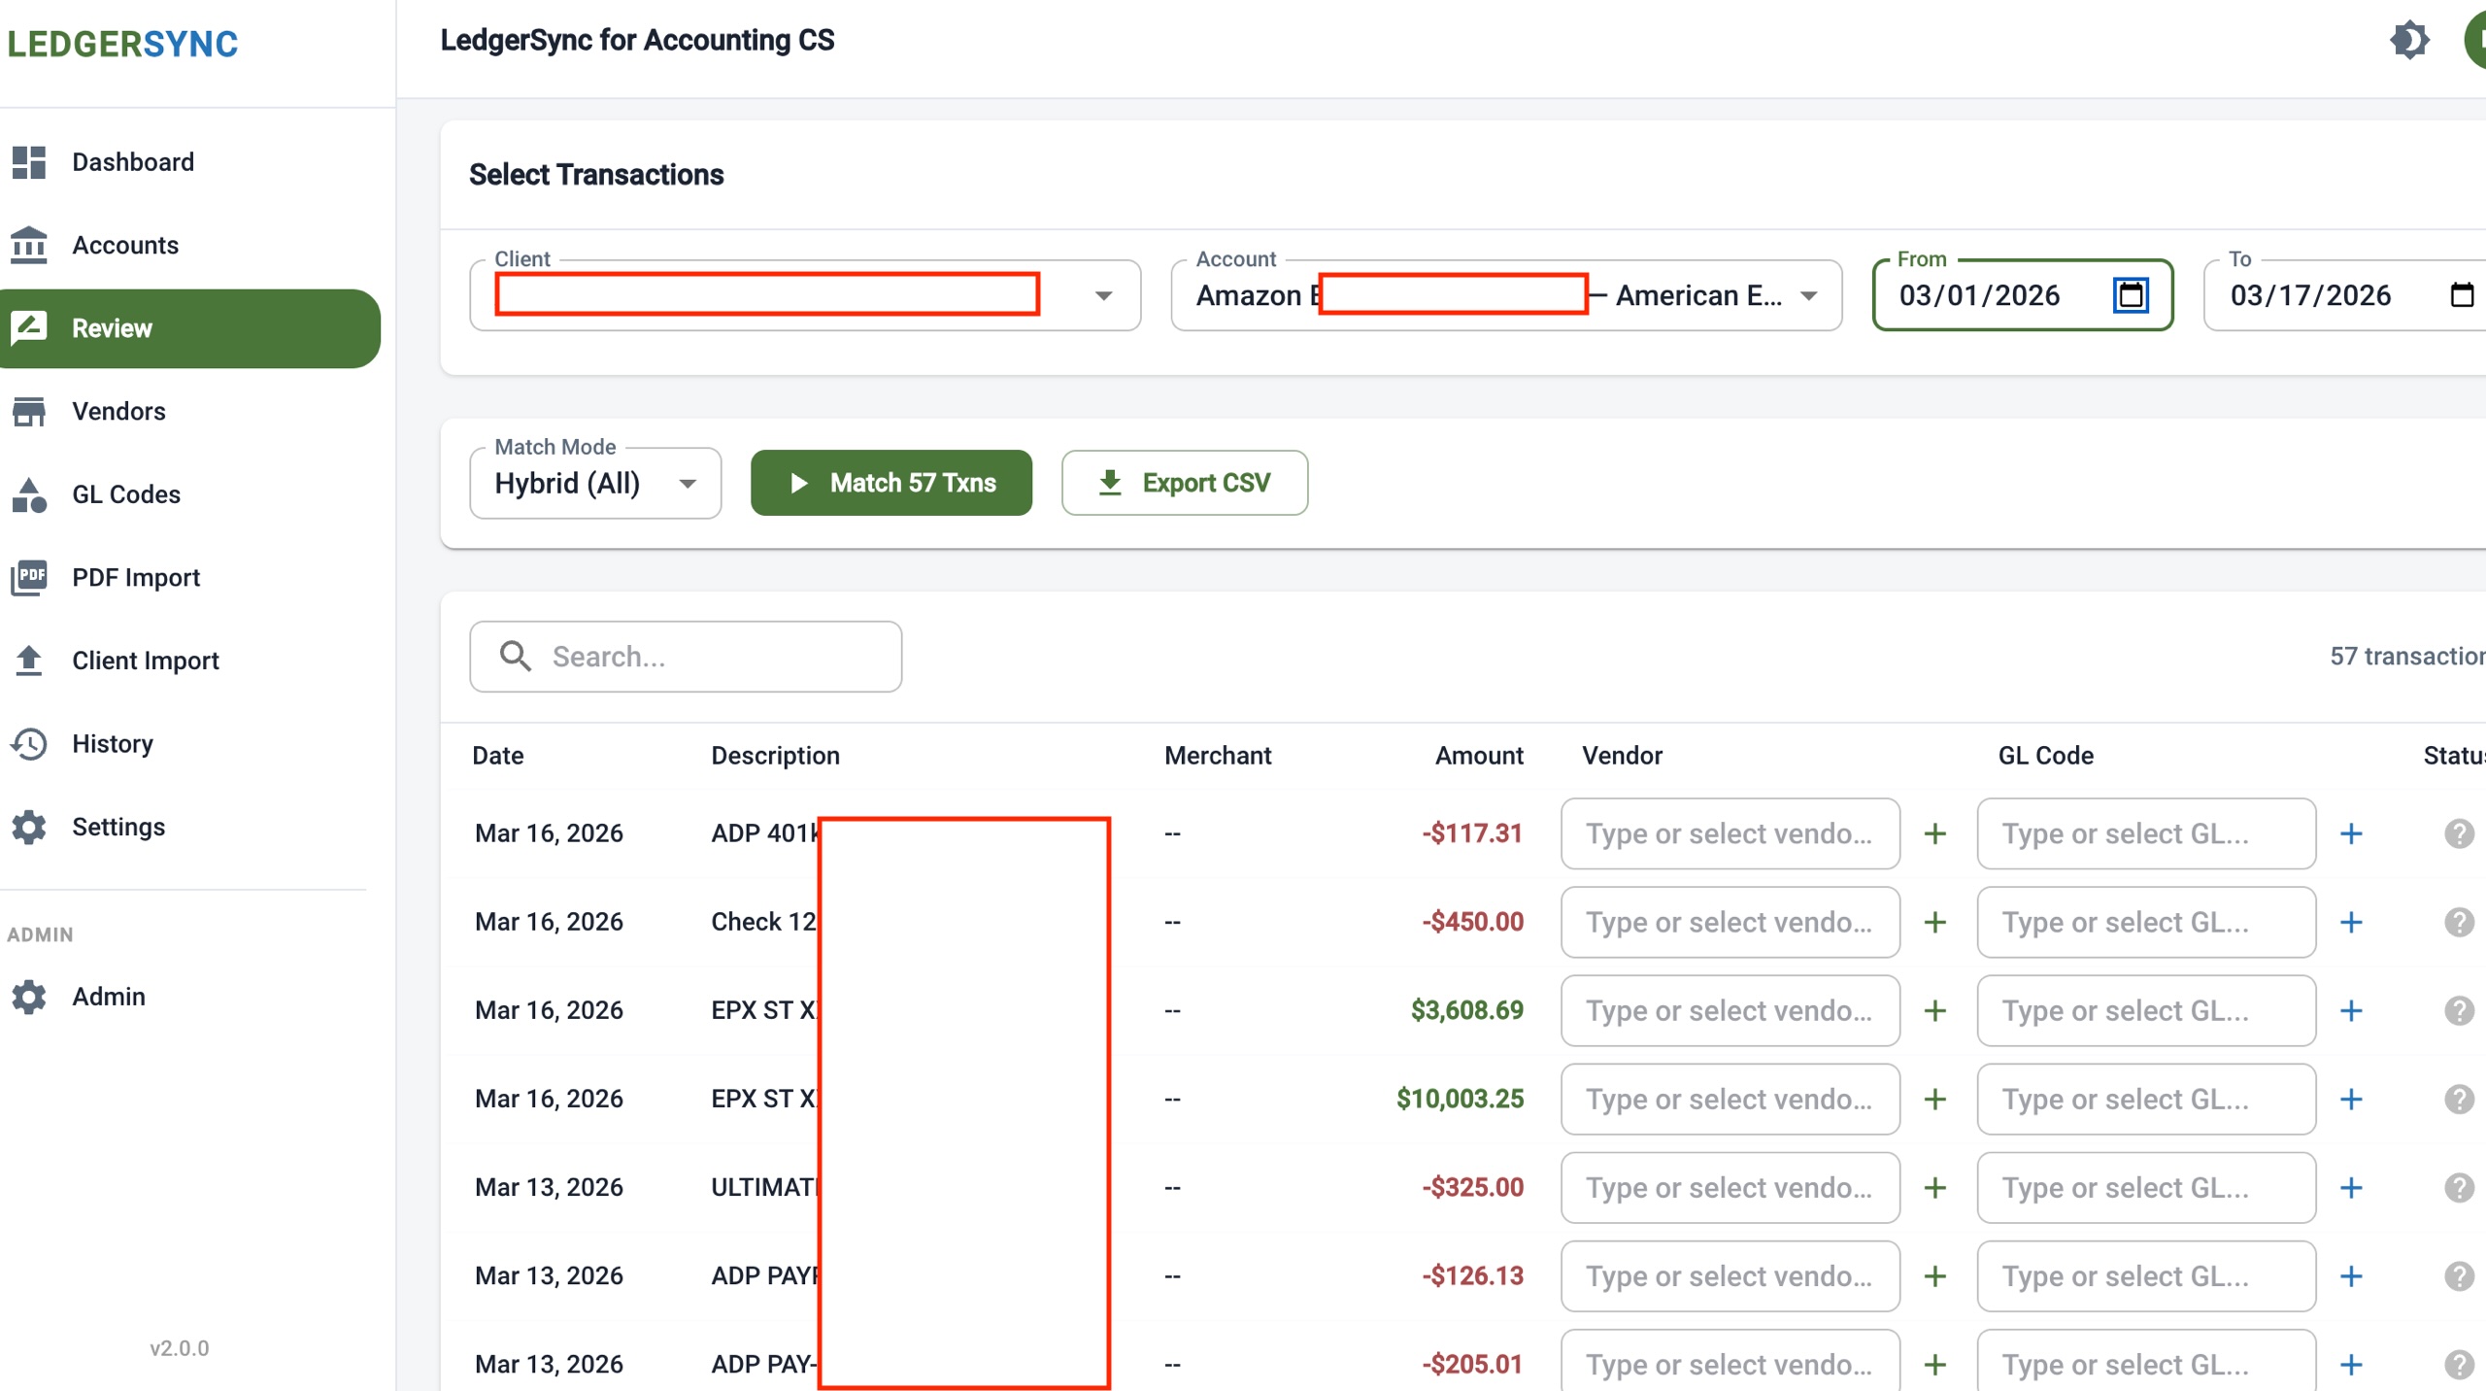The width and height of the screenshot is (2486, 1391).
Task: Open the From date calendar picker
Action: pyautogui.click(x=2130, y=295)
